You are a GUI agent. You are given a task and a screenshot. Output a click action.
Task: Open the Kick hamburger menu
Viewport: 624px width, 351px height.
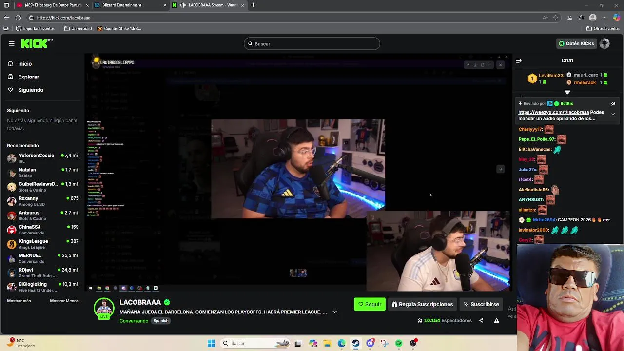[x=12, y=43]
